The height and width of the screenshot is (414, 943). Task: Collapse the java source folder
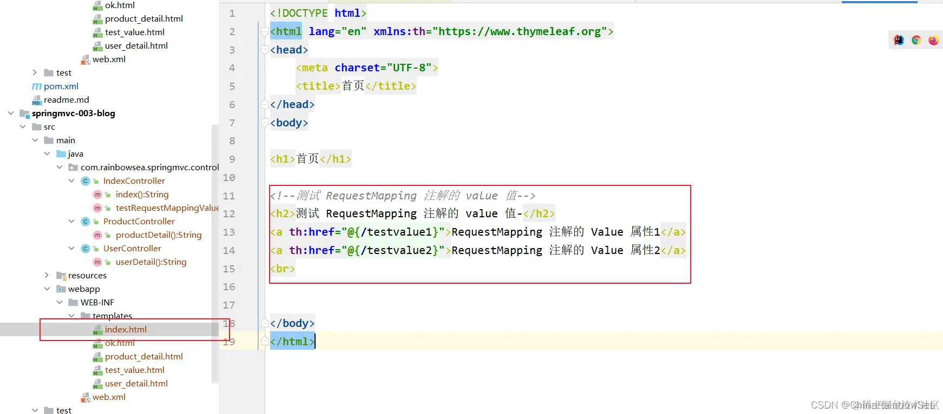[x=47, y=153]
